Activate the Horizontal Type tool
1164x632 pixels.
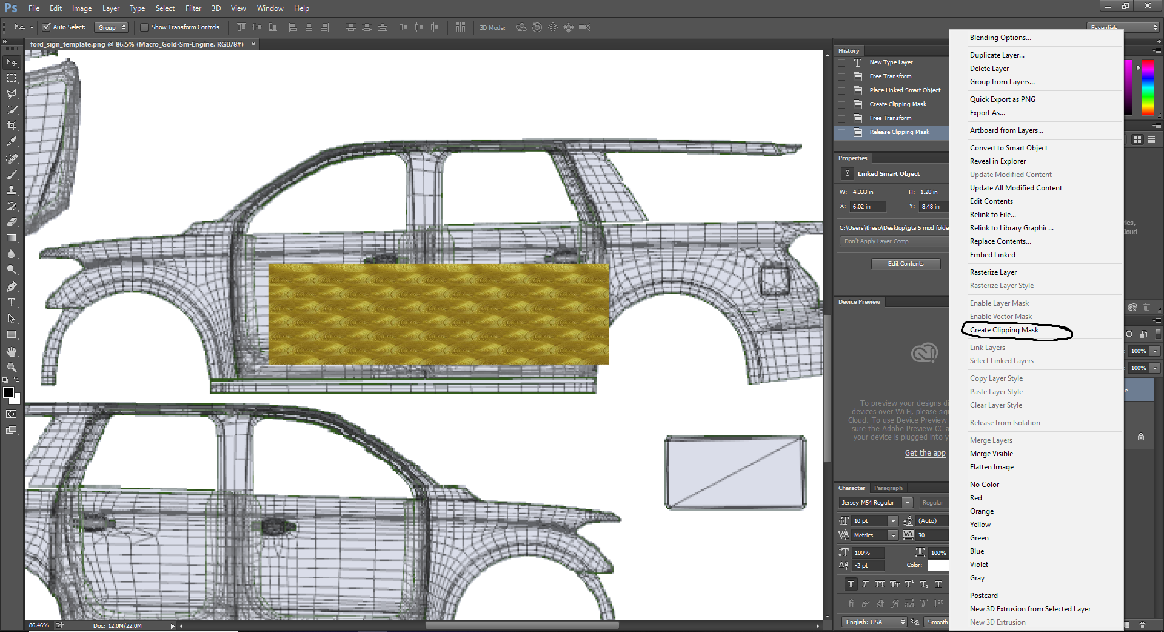(12, 303)
